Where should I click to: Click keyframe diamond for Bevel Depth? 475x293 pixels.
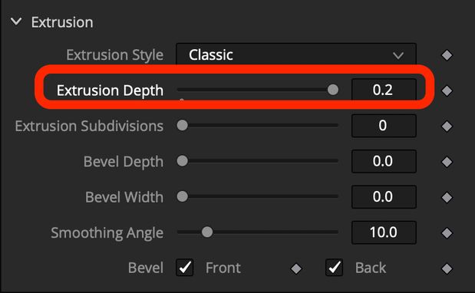coord(447,162)
